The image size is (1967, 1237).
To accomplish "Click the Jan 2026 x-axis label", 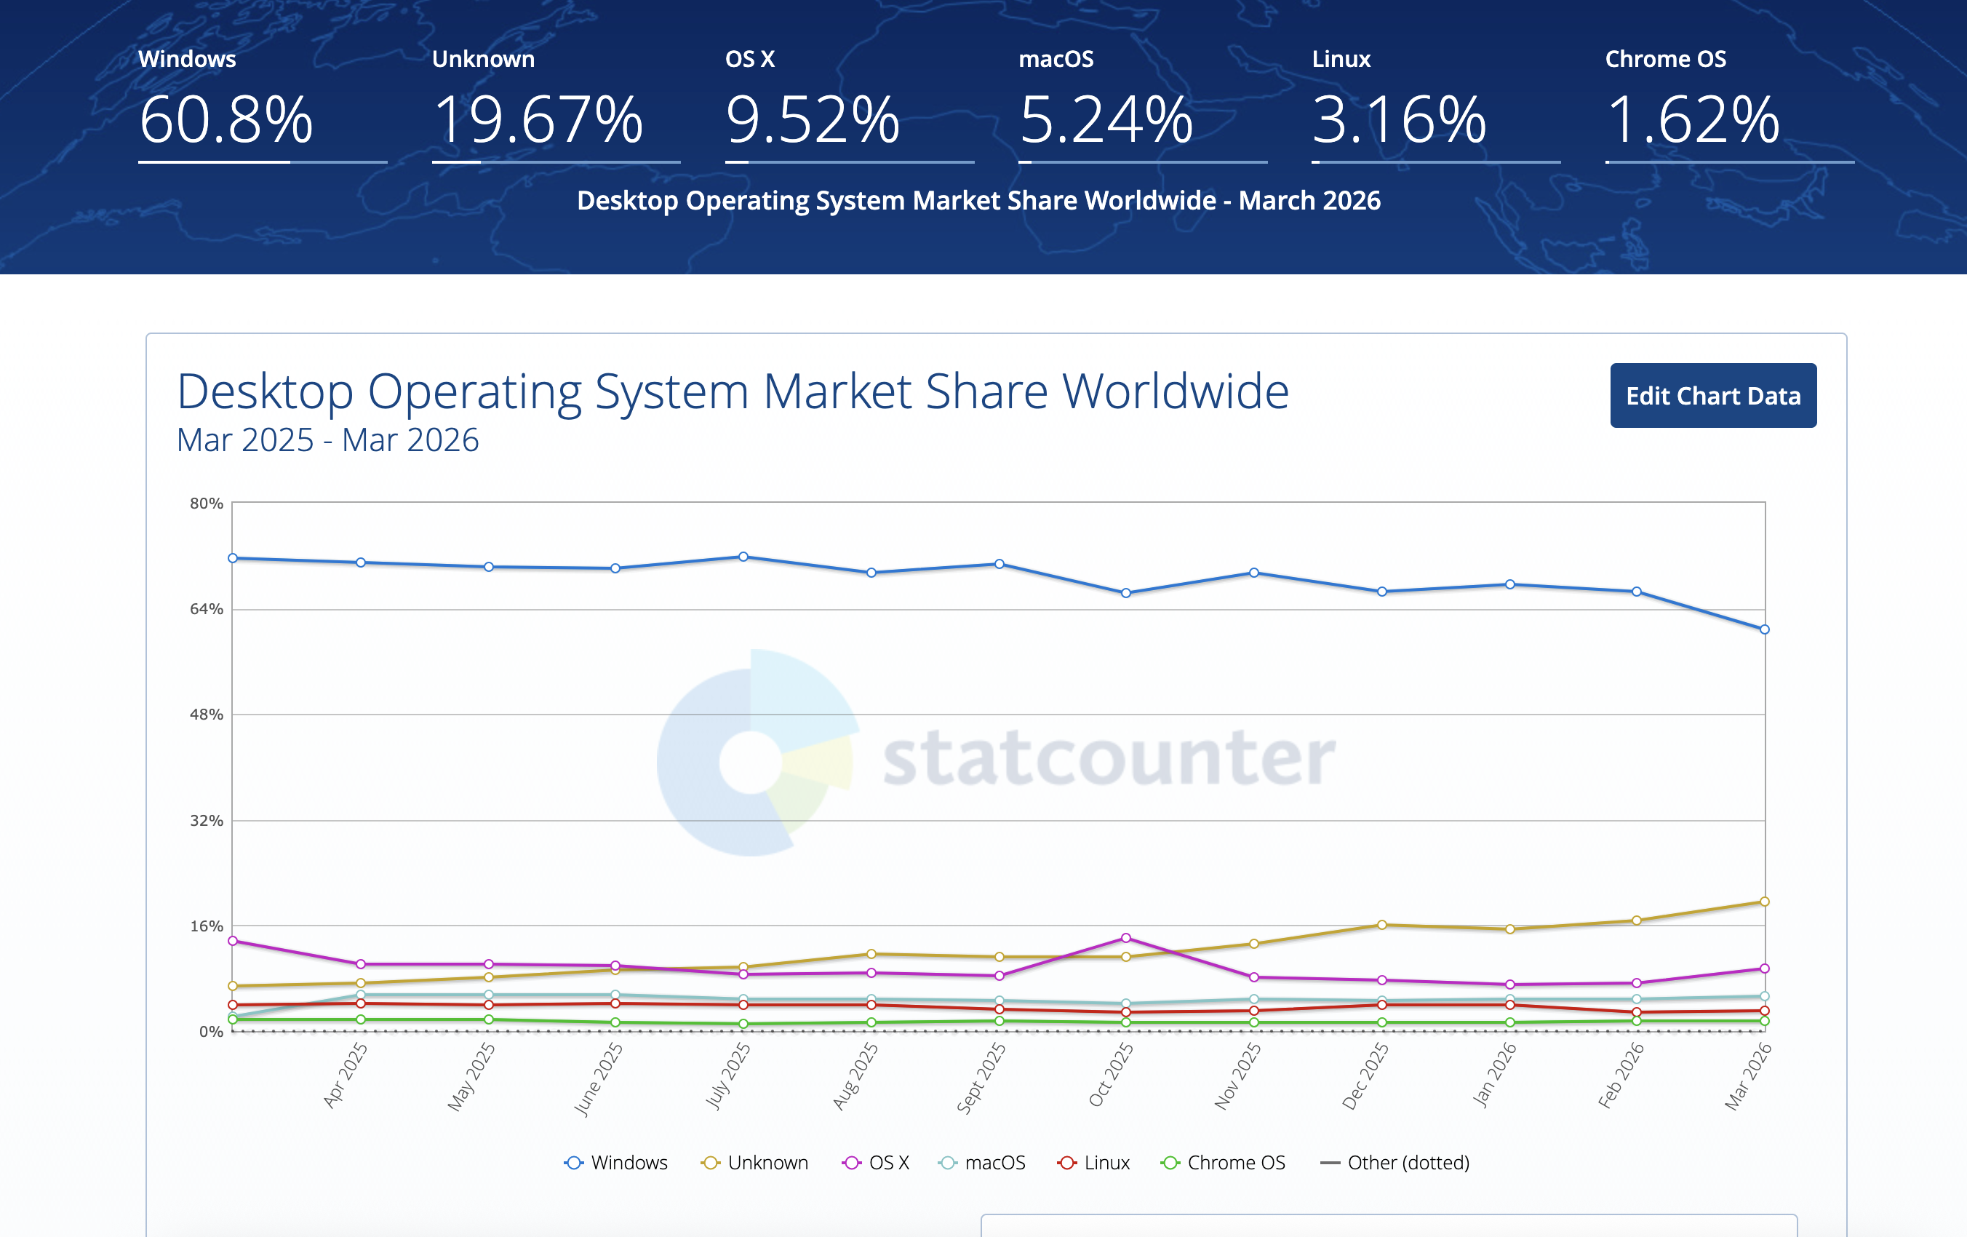I will click(x=1494, y=1075).
